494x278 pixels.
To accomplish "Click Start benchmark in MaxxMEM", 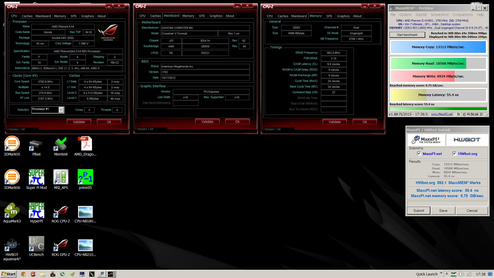I will (x=407, y=35).
